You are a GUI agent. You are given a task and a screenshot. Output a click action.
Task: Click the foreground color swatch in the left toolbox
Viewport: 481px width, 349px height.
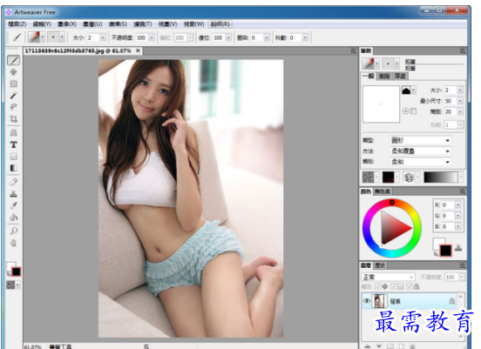click(x=16, y=272)
